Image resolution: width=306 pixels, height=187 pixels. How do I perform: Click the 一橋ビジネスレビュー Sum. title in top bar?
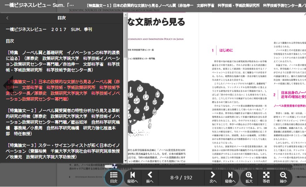pyautogui.click(x=40, y=5)
